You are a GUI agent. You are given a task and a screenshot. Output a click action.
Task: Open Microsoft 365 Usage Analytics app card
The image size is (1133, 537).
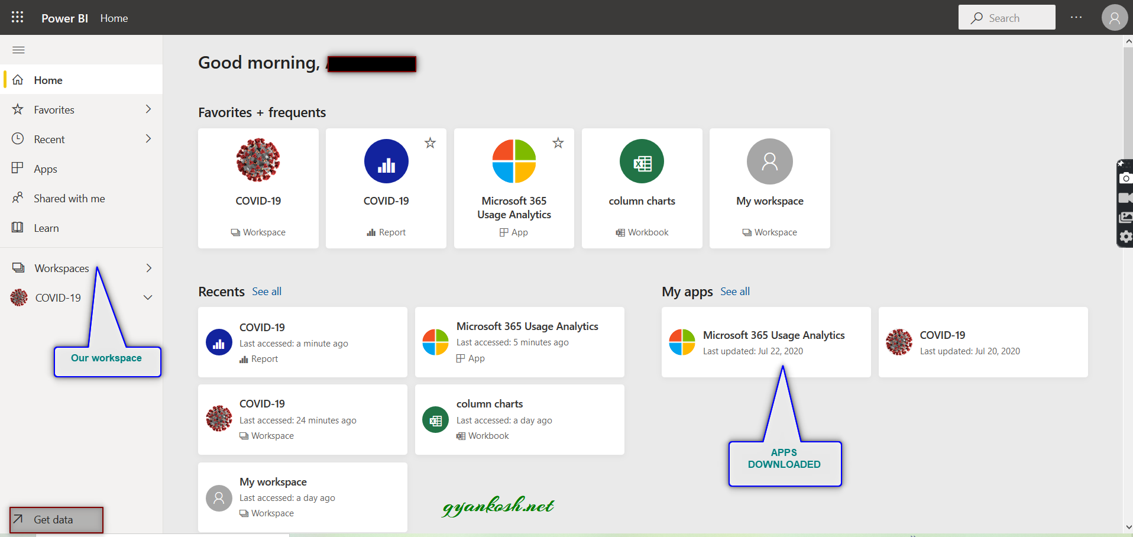point(514,188)
